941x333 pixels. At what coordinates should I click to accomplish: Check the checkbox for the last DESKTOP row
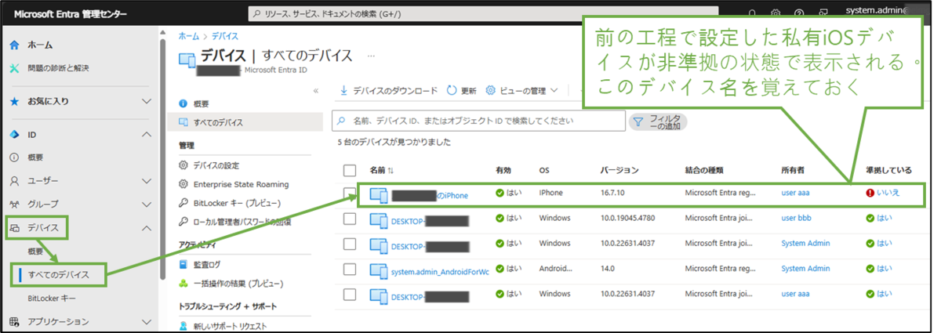[x=350, y=295]
